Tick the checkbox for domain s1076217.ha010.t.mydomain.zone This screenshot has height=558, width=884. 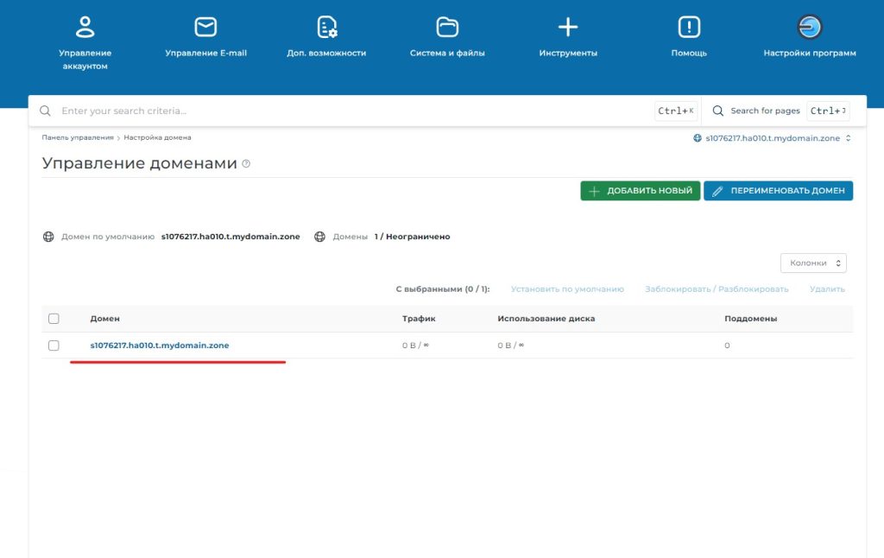[x=54, y=346]
